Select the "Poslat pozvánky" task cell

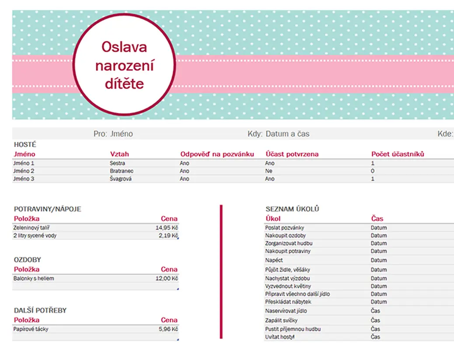coord(284,228)
